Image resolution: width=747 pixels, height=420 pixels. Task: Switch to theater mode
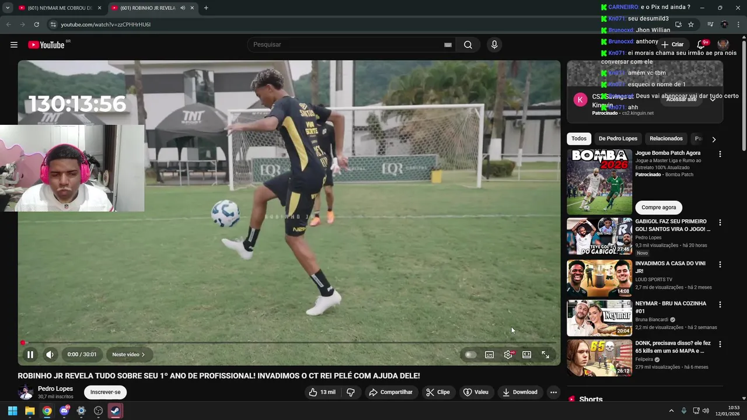point(526,355)
